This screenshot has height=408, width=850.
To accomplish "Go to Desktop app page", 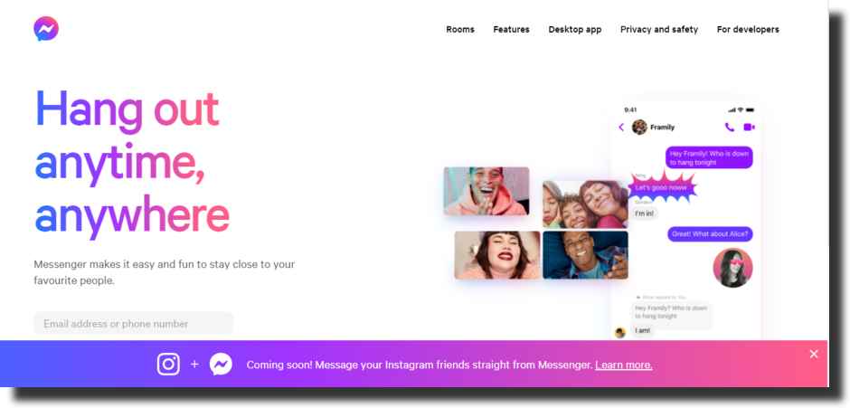I will coord(575,29).
